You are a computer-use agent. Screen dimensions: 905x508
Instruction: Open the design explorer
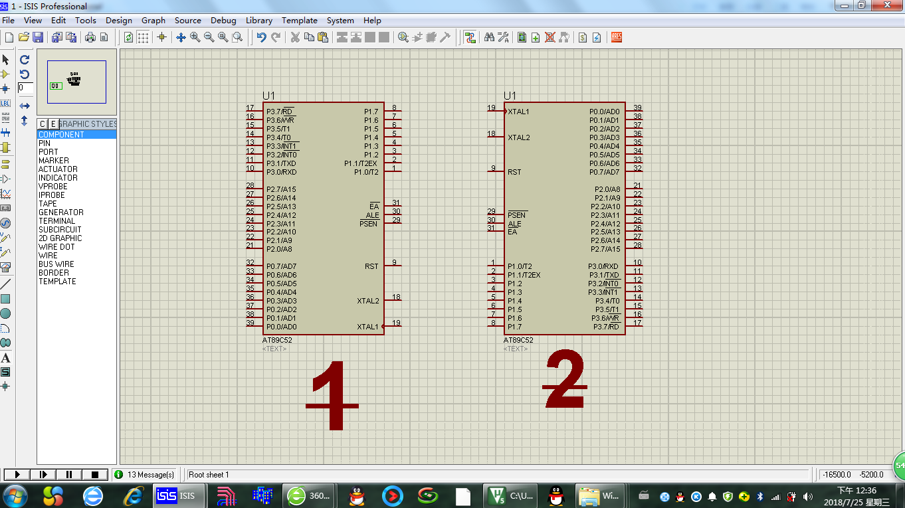pyautogui.click(x=522, y=37)
